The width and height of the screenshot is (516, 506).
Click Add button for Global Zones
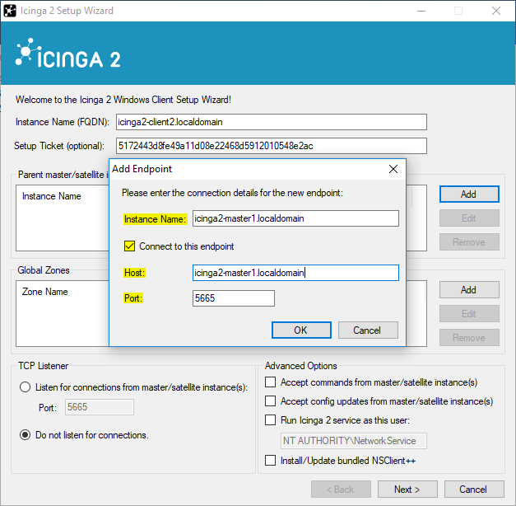coord(469,290)
